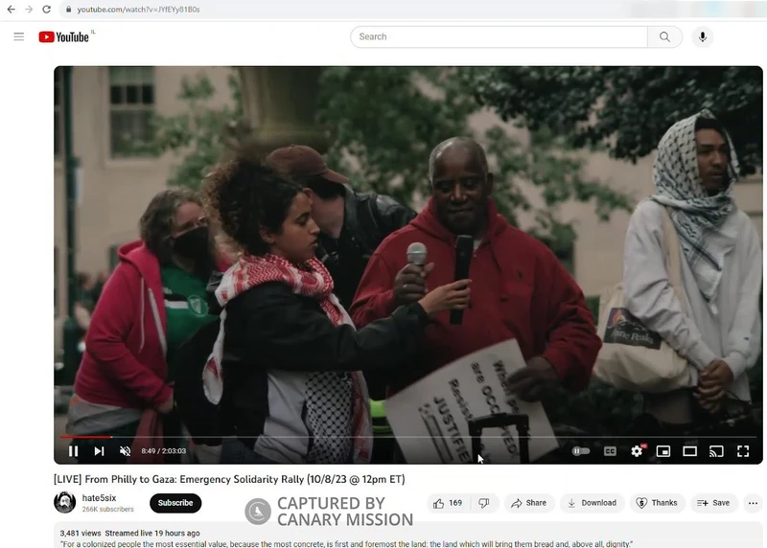Enable theater mode view
The height and width of the screenshot is (548, 767).
[689, 451]
